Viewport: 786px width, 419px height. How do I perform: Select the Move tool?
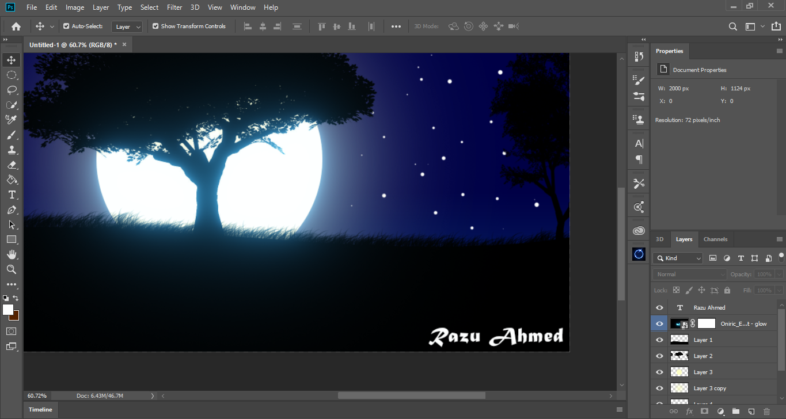click(x=11, y=60)
